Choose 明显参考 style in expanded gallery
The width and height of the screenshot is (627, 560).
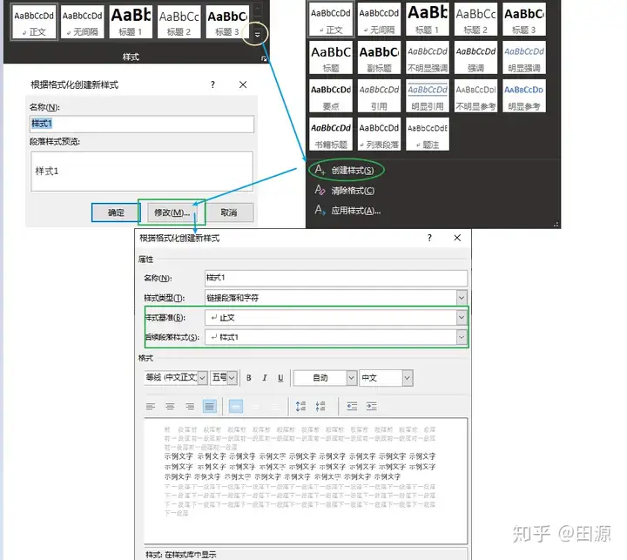pyautogui.click(x=524, y=96)
